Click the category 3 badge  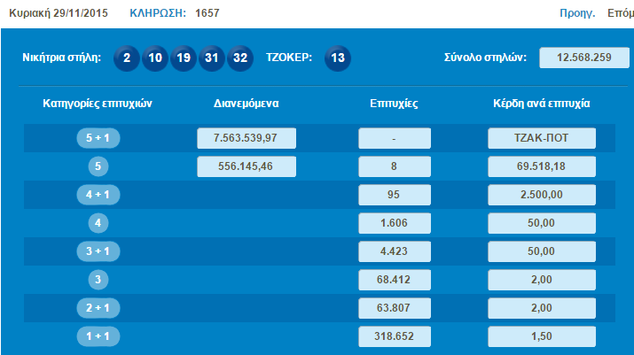tap(98, 280)
